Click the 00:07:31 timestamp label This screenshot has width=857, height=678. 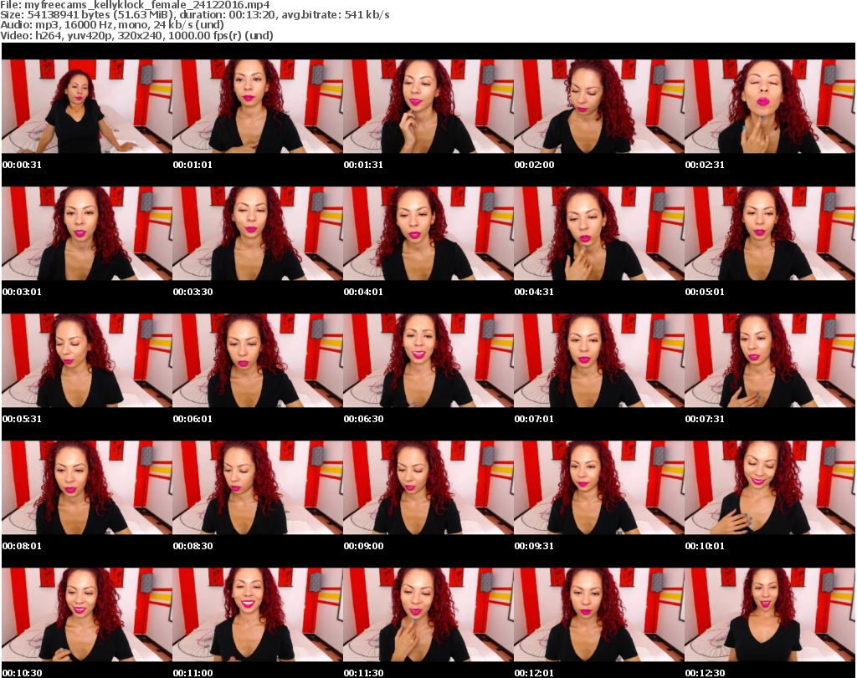point(705,419)
